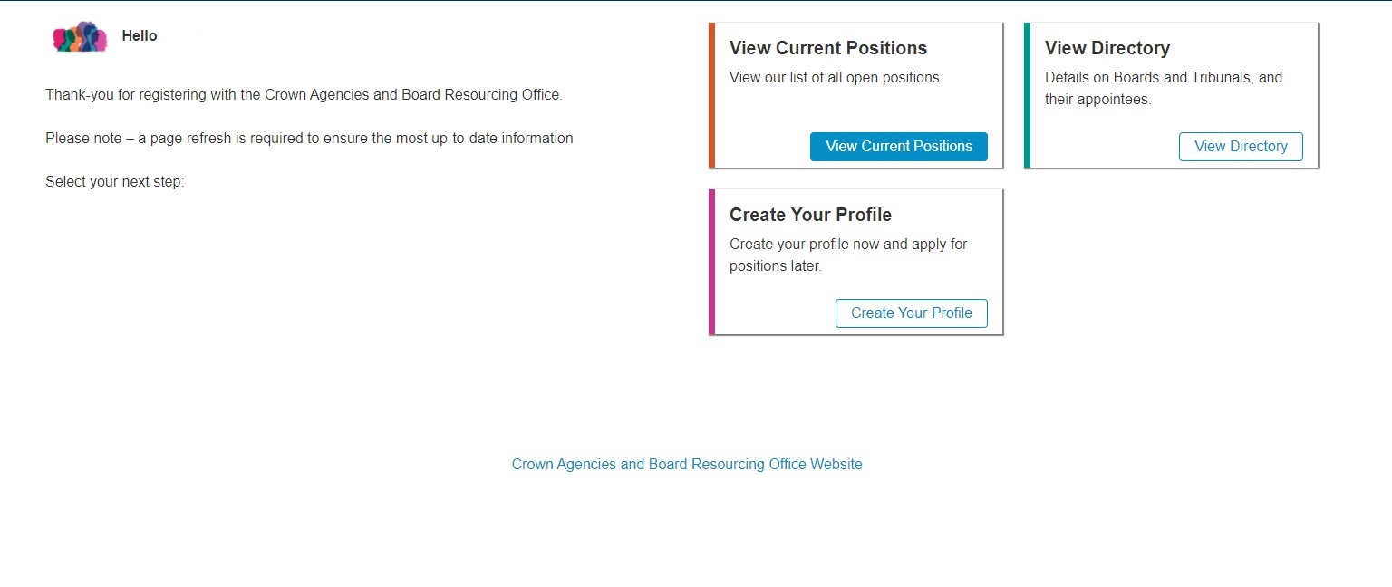Open the View Current Positions button

pyautogui.click(x=899, y=147)
